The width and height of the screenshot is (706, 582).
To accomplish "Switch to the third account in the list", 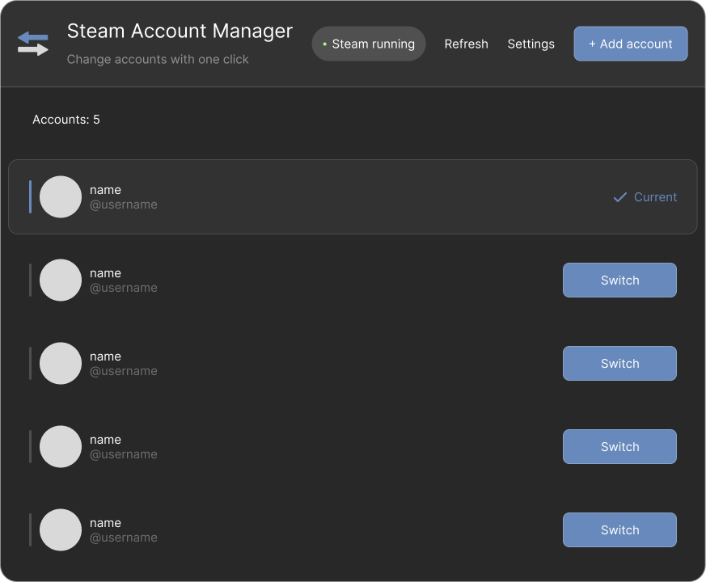I will (x=619, y=363).
